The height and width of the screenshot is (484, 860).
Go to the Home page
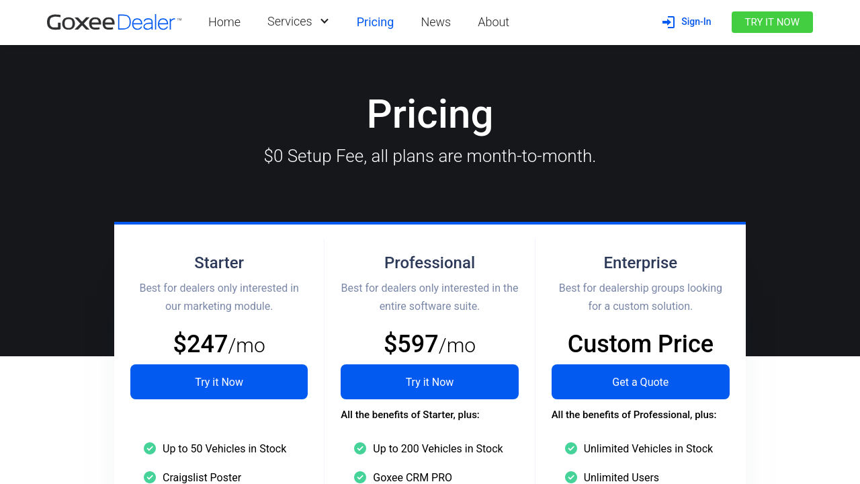pyautogui.click(x=224, y=22)
